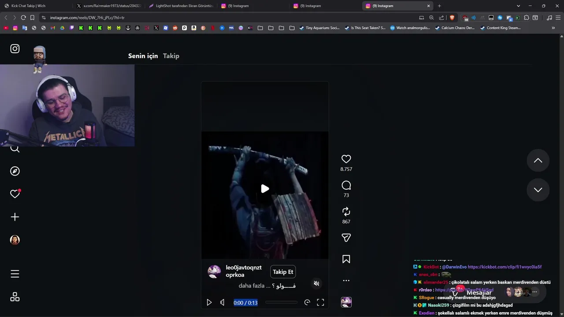Click the zoom magnifier in address bar
Image resolution: width=564 pixels, height=317 pixels.
431,18
